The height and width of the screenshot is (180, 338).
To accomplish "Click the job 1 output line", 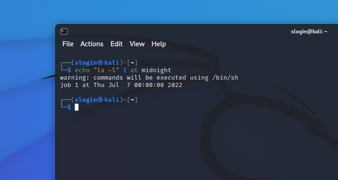I will [121, 85].
